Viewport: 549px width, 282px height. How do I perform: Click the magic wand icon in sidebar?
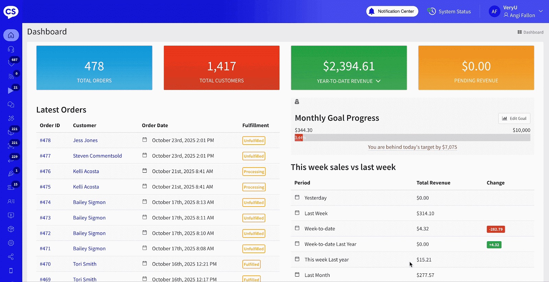[x=11, y=118]
